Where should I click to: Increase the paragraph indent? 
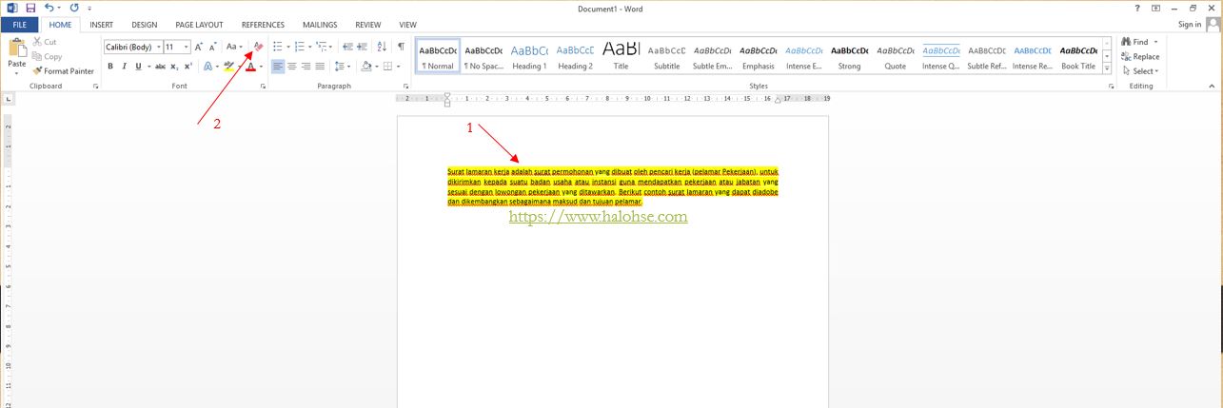[x=363, y=47]
